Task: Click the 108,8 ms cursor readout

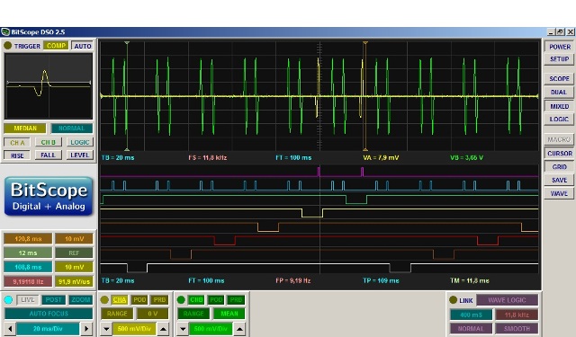Action: (x=28, y=267)
